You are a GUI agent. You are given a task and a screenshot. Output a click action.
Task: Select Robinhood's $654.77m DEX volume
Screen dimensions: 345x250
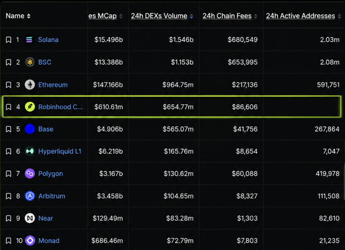click(x=178, y=107)
